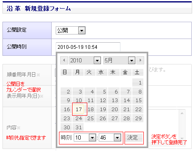Select day 16 in the calendar
195x151 pixels.
pyautogui.click(x=66, y=109)
